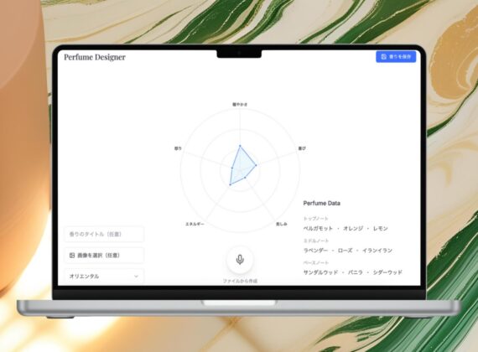
Task: Click the Perfume Designer logo title
Action: tap(95, 57)
